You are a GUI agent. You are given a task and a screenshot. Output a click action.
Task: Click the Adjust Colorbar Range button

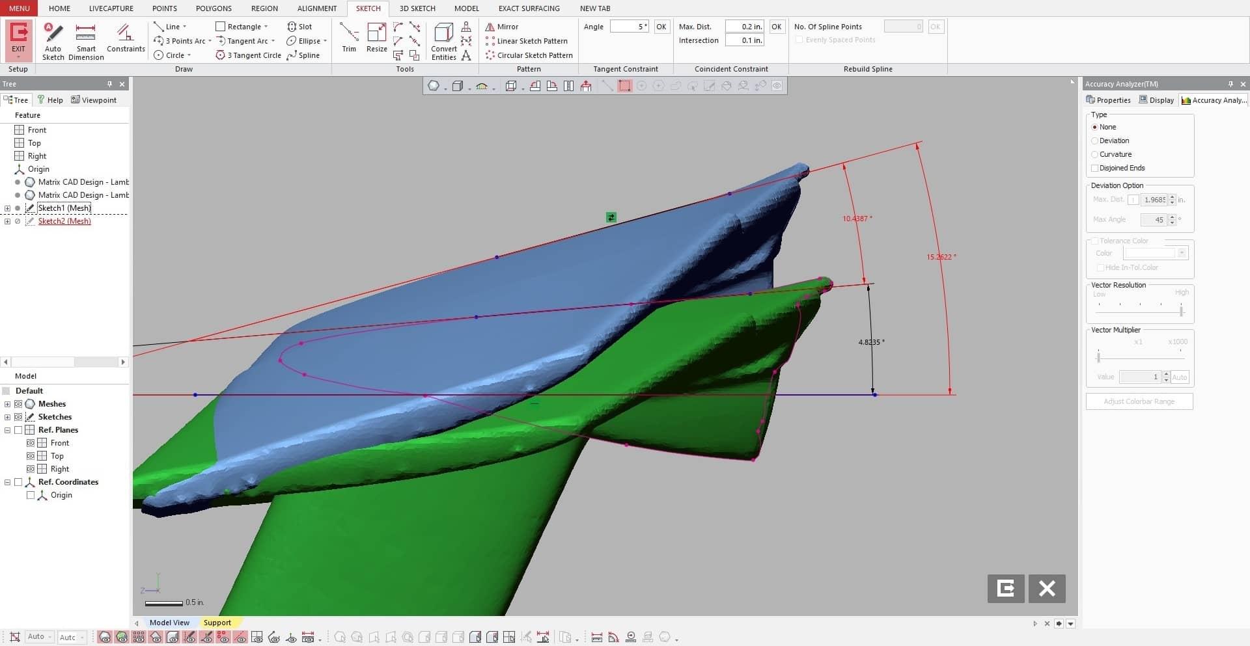pyautogui.click(x=1139, y=401)
